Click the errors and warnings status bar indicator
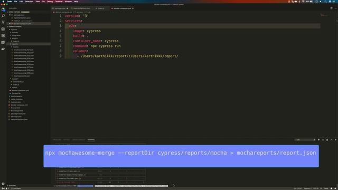338x190 pixels. pos(5,188)
